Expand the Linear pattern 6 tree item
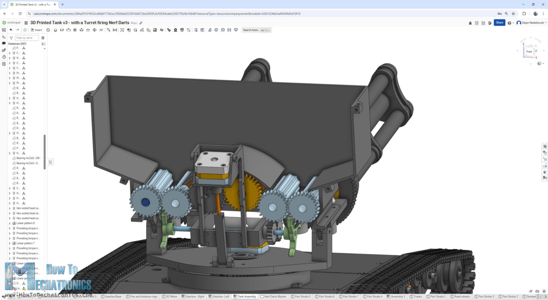548x300 pixels. [10, 223]
